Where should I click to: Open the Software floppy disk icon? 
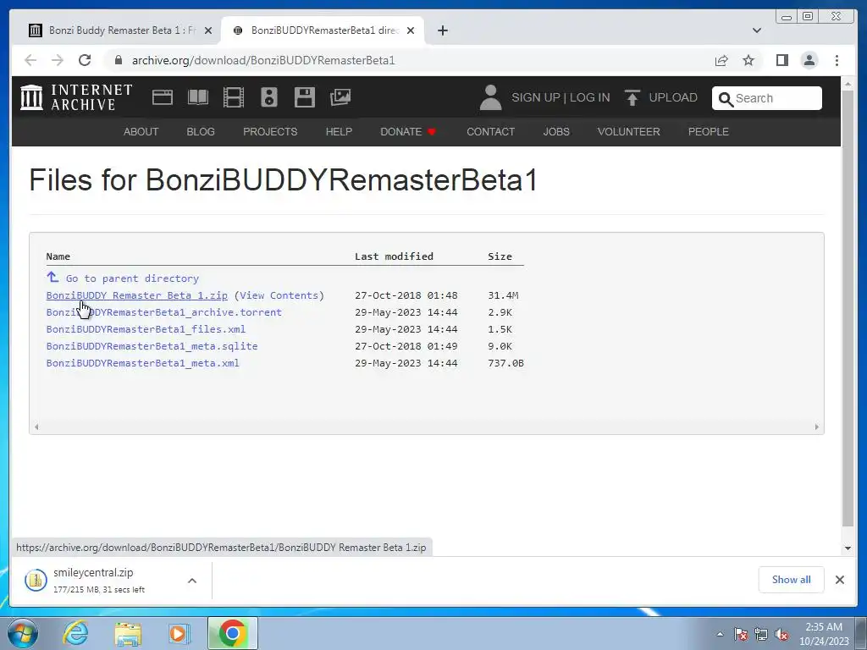coord(305,97)
